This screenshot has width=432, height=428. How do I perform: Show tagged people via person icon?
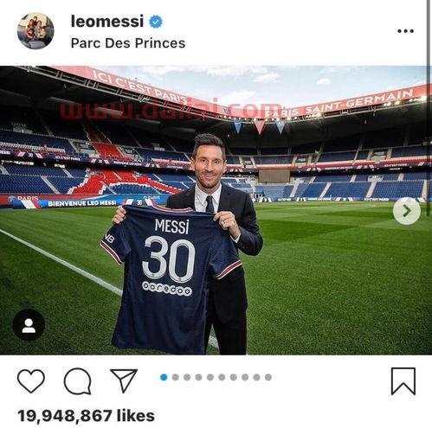click(x=29, y=325)
